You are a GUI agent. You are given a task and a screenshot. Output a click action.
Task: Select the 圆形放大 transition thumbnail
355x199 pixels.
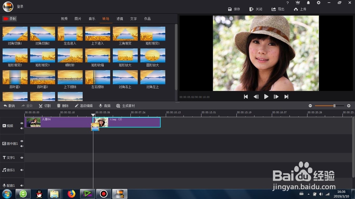coord(153,55)
